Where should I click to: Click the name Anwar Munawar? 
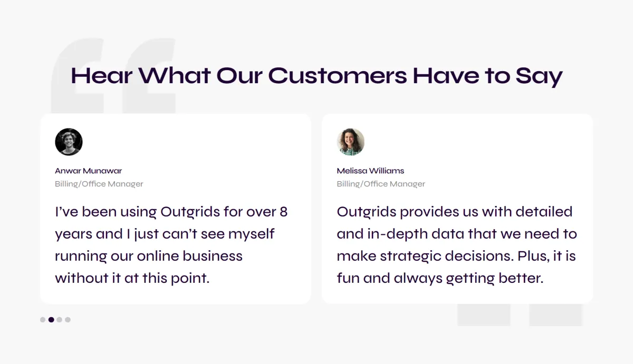pyautogui.click(x=89, y=171)
